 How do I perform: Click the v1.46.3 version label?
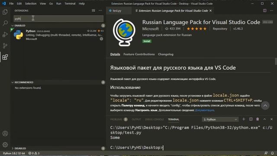click(238, 29)
